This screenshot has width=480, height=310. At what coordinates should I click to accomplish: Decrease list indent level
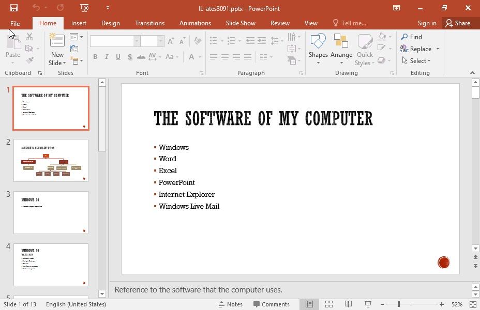250,41
